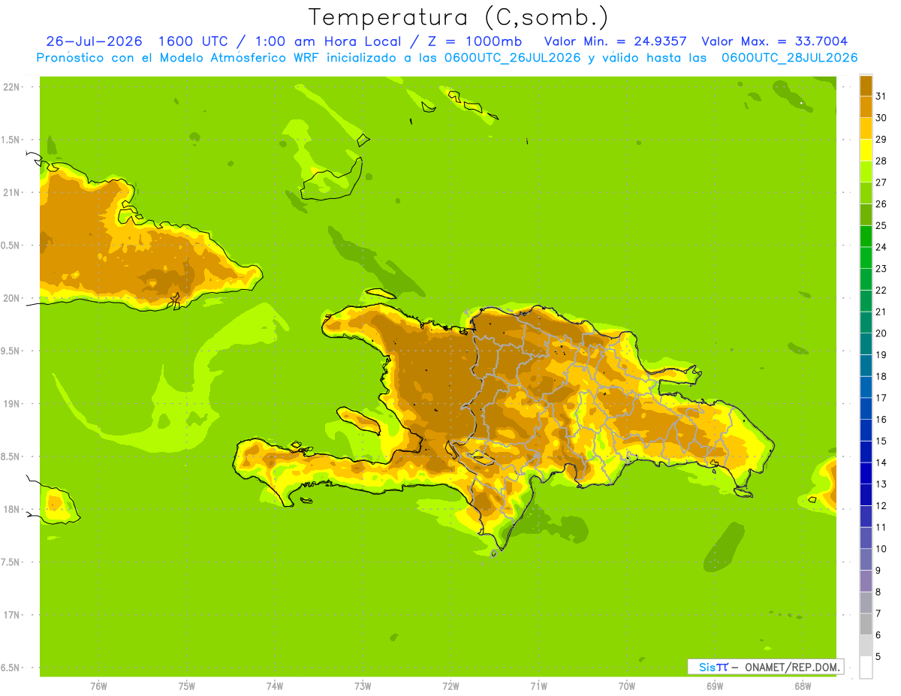
Task: Click the legend value "10"
Action: 881,549
